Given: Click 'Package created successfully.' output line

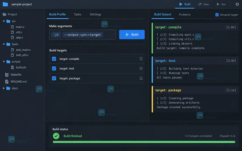Looking at the screenshot, I should click(x=179, y=107).
